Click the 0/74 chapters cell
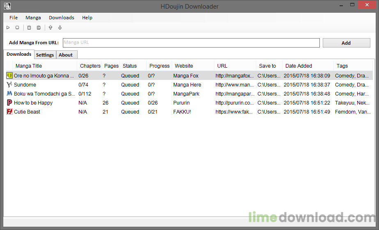 (83, 85)
